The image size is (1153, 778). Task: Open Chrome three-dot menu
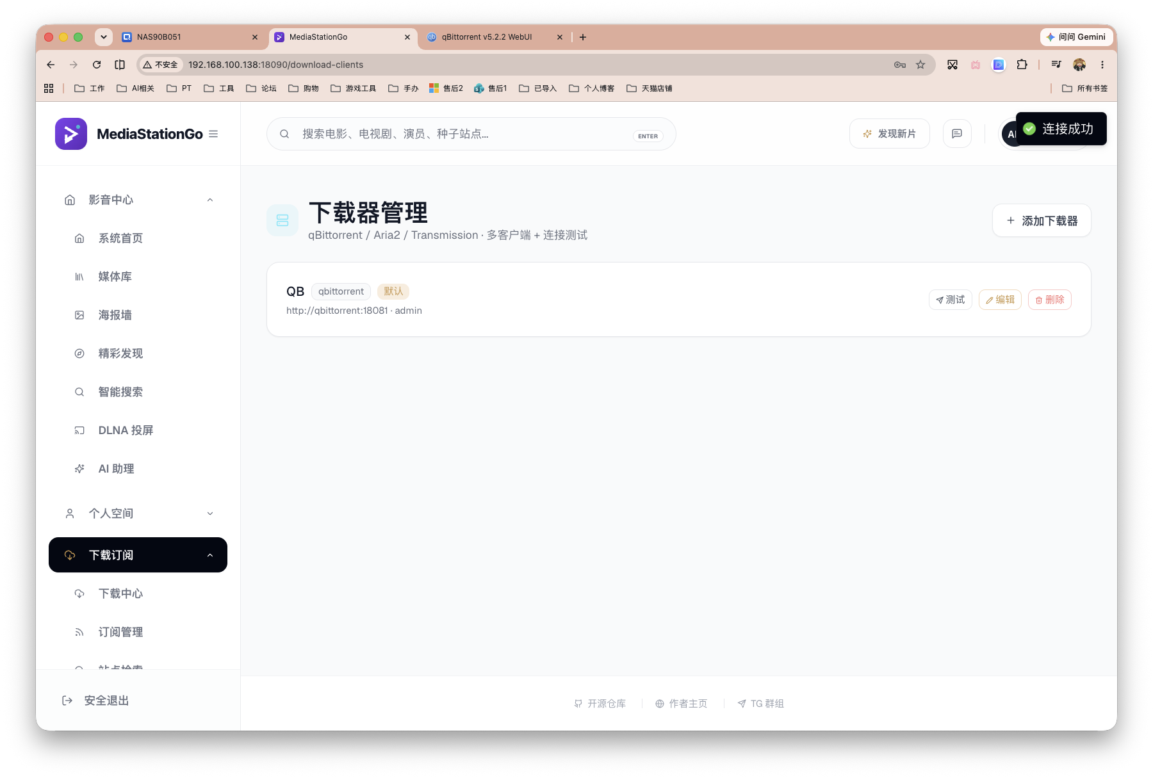pos(1102,65)
